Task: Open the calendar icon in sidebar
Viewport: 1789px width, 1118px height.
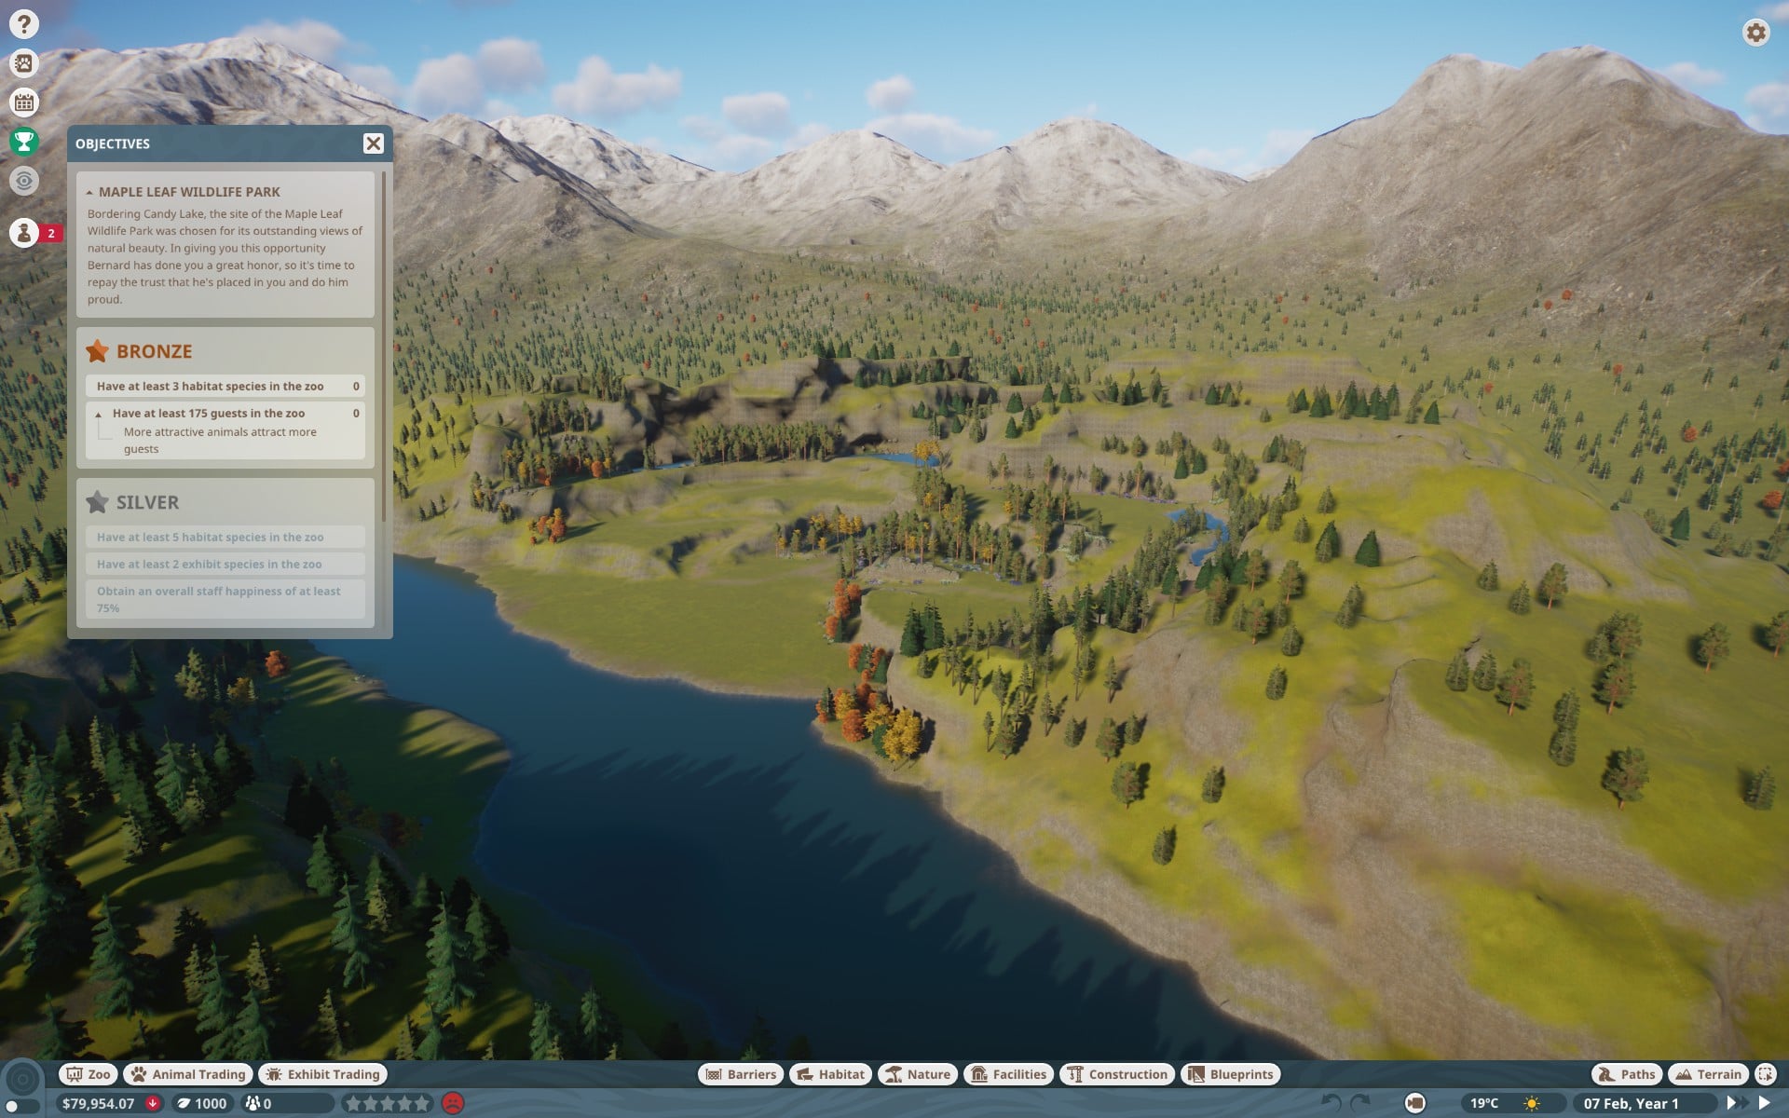Action: (24, 102)
